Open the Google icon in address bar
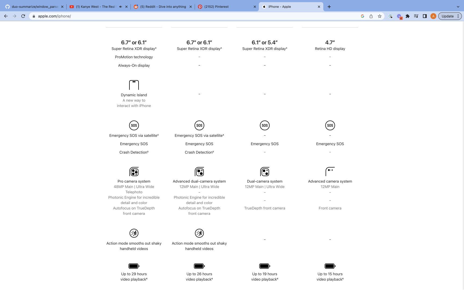The width and height of the screenshot is (464, 290). 362,16
